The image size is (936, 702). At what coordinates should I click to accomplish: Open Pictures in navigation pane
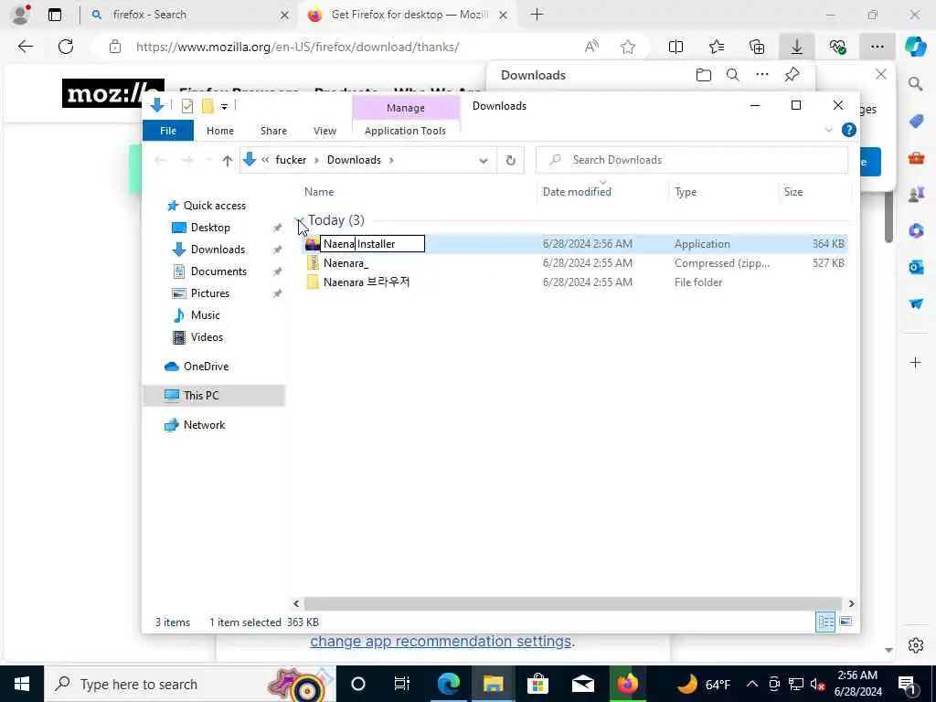[209, 293]
